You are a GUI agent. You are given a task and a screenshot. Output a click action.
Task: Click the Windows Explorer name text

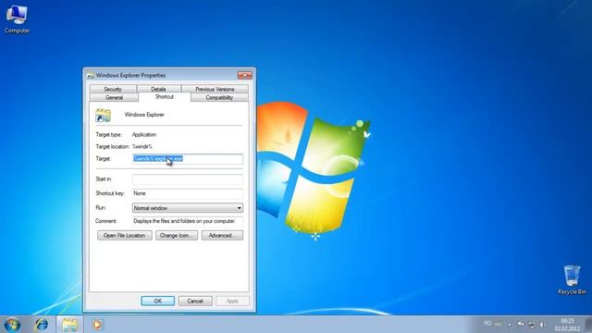pyautogui.click(x=144, y=115)
